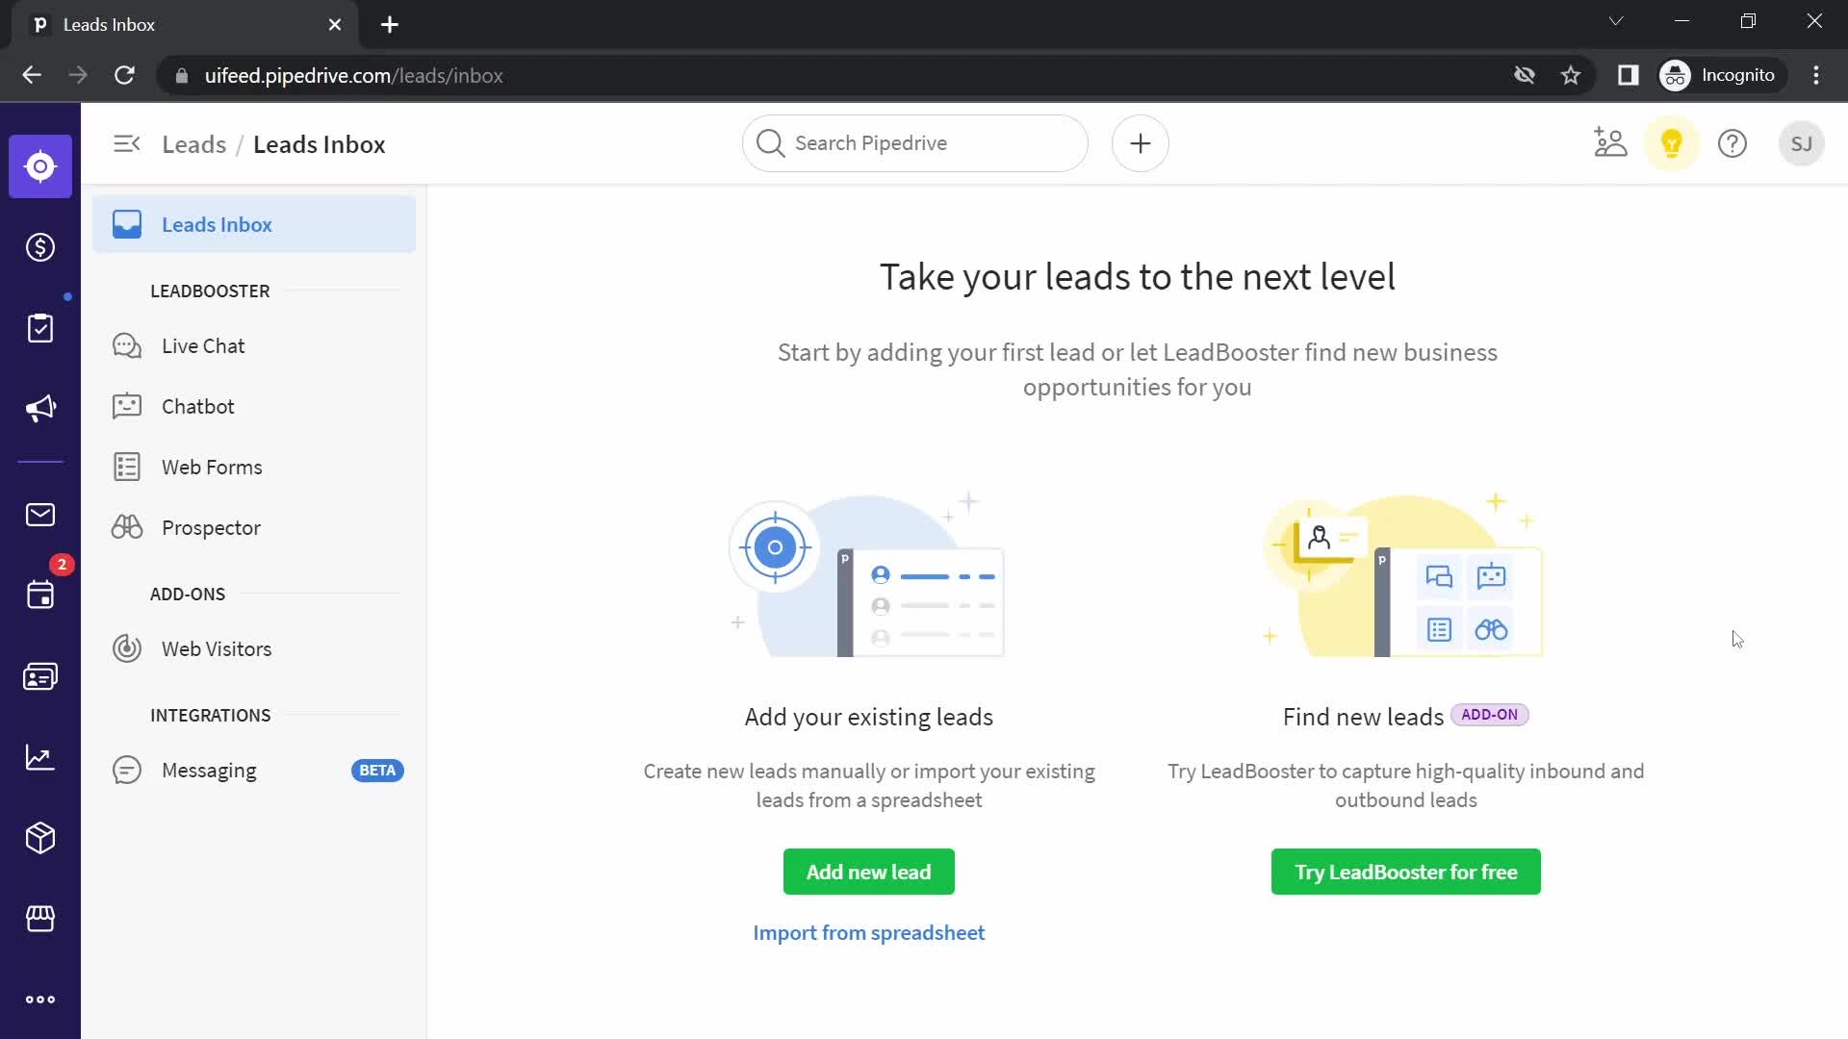The width and height of the screenshot is (1848, 1039).
Task: Open More three-dots icon in left rail
Action: coord(40,1000)
